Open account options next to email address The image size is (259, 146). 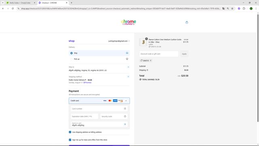coord(129,41)
